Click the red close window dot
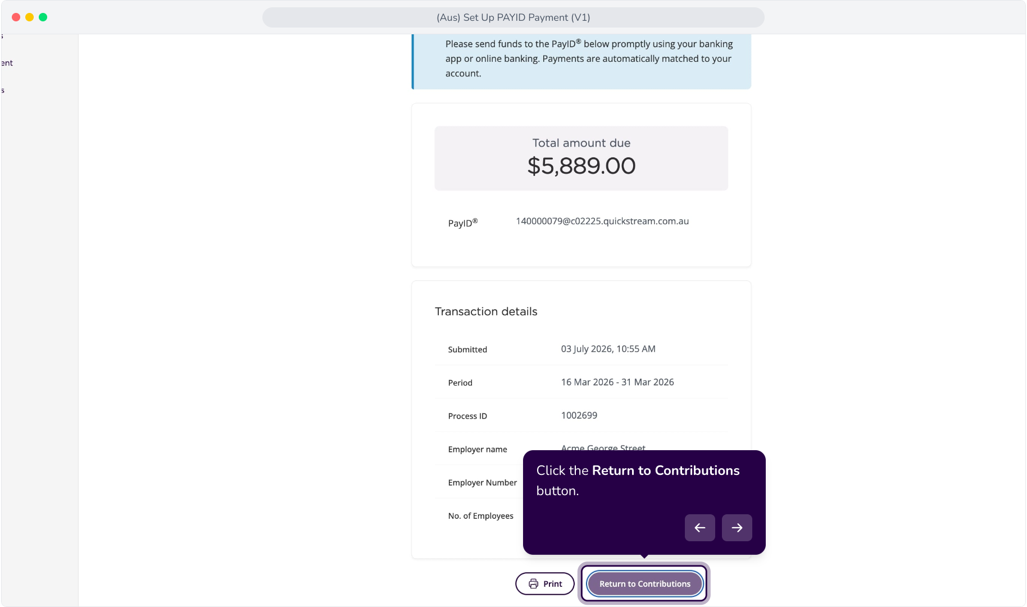Viewport: 1027px width, 607px height. 16,17
